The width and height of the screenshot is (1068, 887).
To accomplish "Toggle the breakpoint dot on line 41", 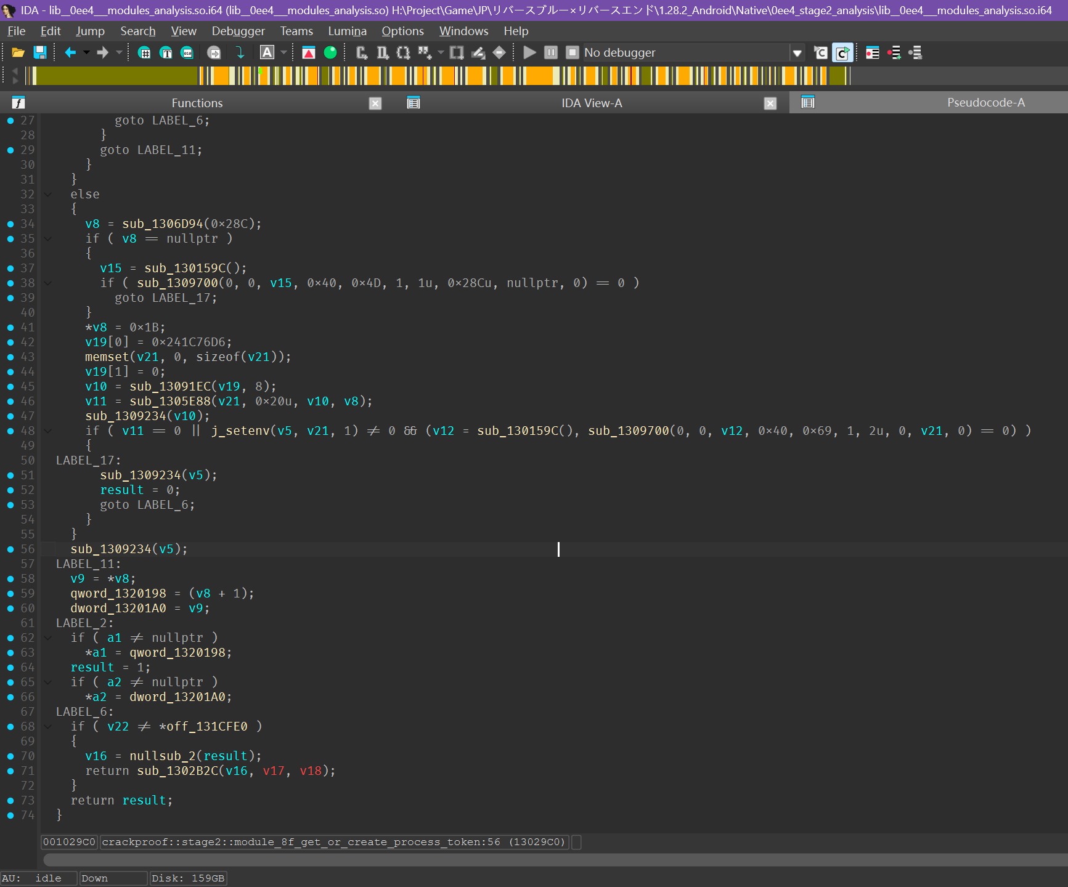I will [10, 328].
